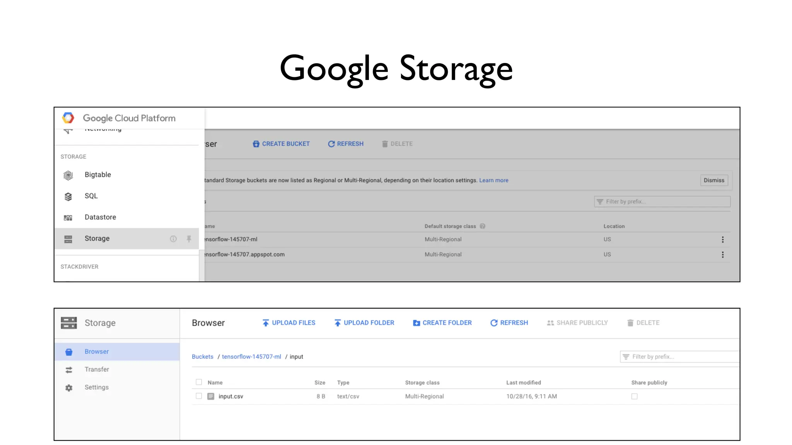This screenshot has height=445, width=792.
Task: Click the pin icon beside Storage
Action: coord(189,239)
